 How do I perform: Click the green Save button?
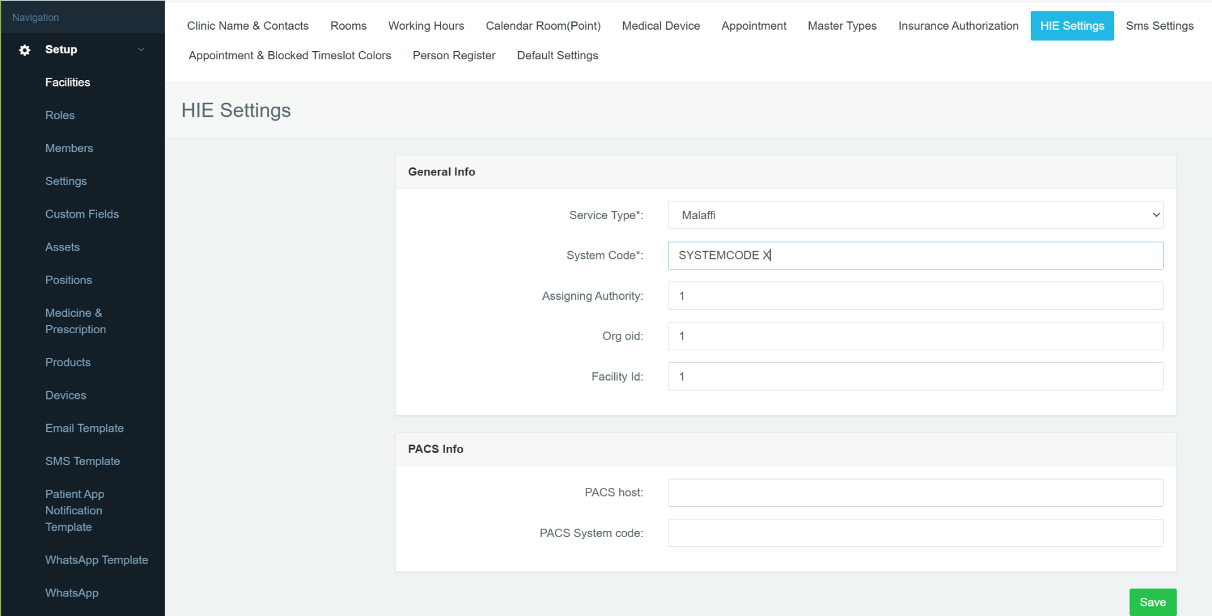[x=1153, y=602]
